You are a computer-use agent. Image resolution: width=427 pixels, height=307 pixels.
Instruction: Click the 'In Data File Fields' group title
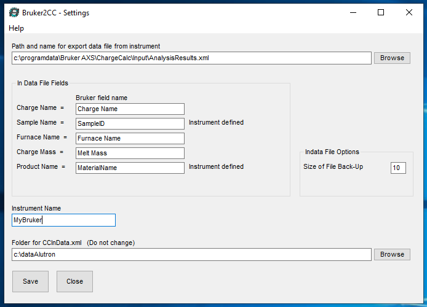coord(42,83)
